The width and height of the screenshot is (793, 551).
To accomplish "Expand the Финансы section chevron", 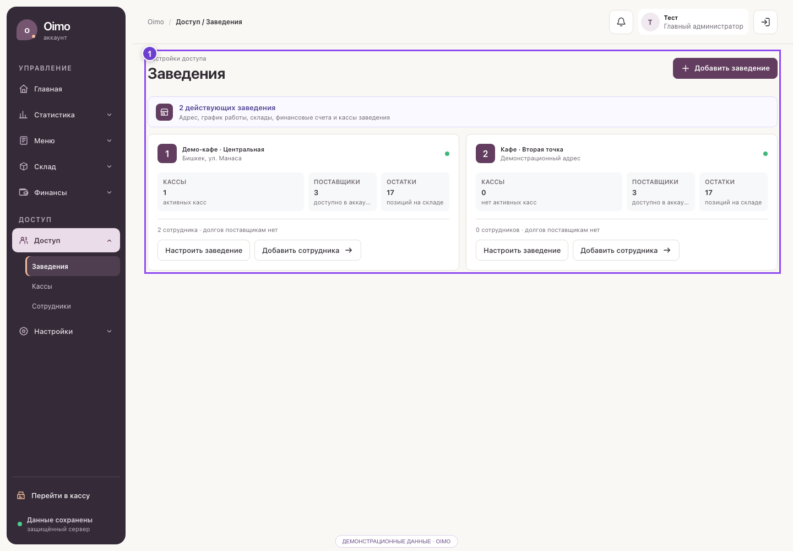I will [109, 192].
